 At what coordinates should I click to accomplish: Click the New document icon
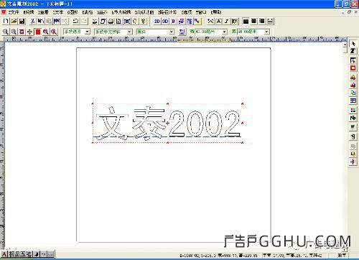point(6,22)
